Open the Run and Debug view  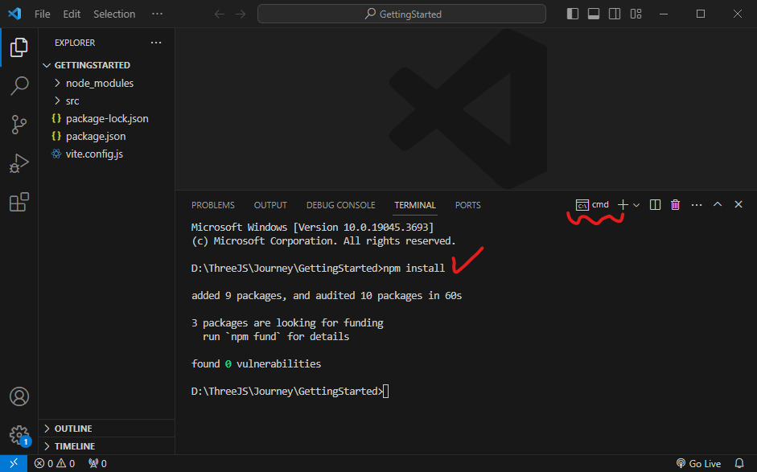pyautogui.click(x=19, y=163)
